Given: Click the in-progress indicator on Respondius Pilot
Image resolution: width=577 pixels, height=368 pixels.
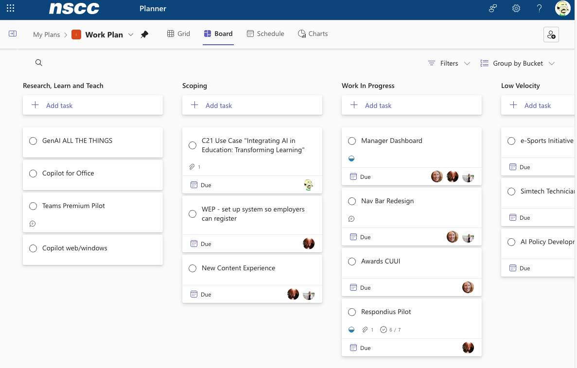Looking at the screenshot, I should tap(351, 330).
